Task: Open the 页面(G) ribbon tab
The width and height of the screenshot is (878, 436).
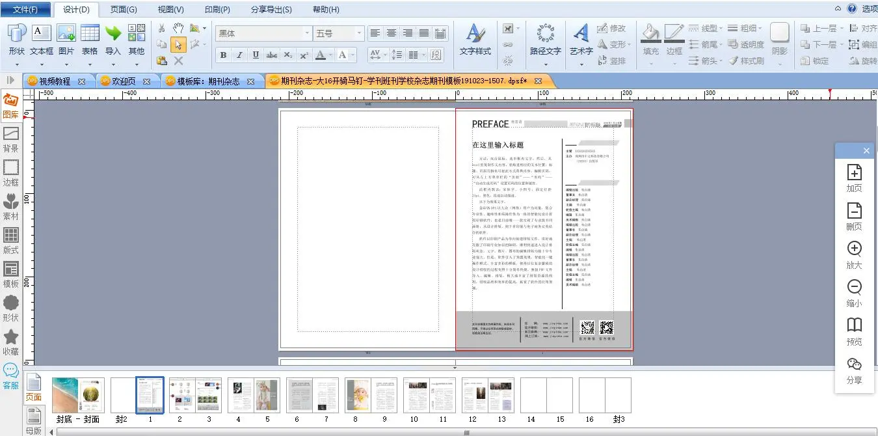Action: [124, 10]
